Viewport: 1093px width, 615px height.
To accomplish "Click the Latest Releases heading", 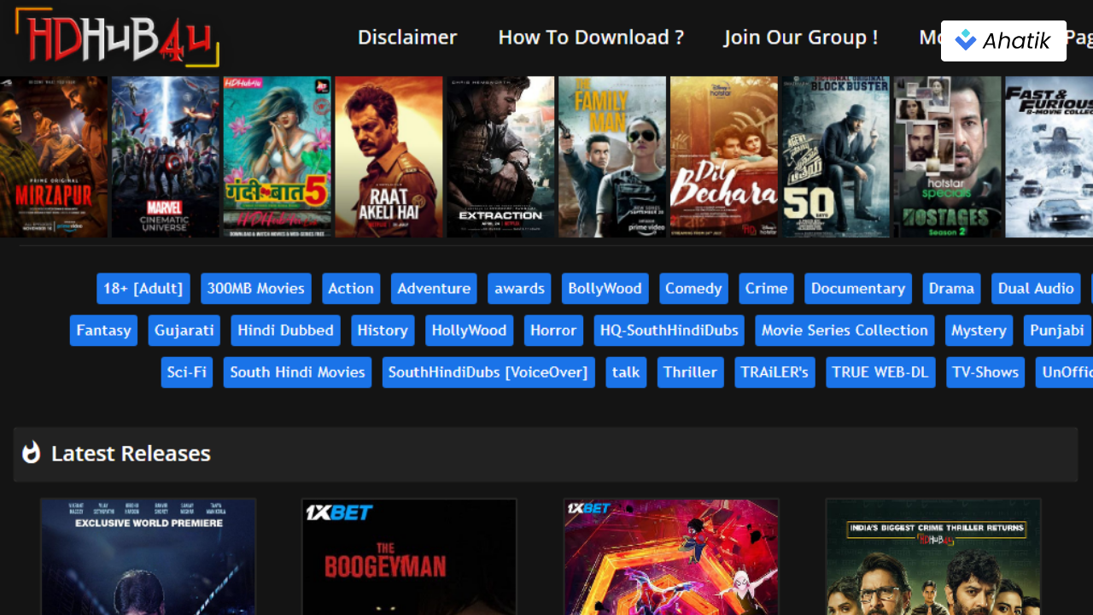I will pyautogui.click(x=131, y=454).
